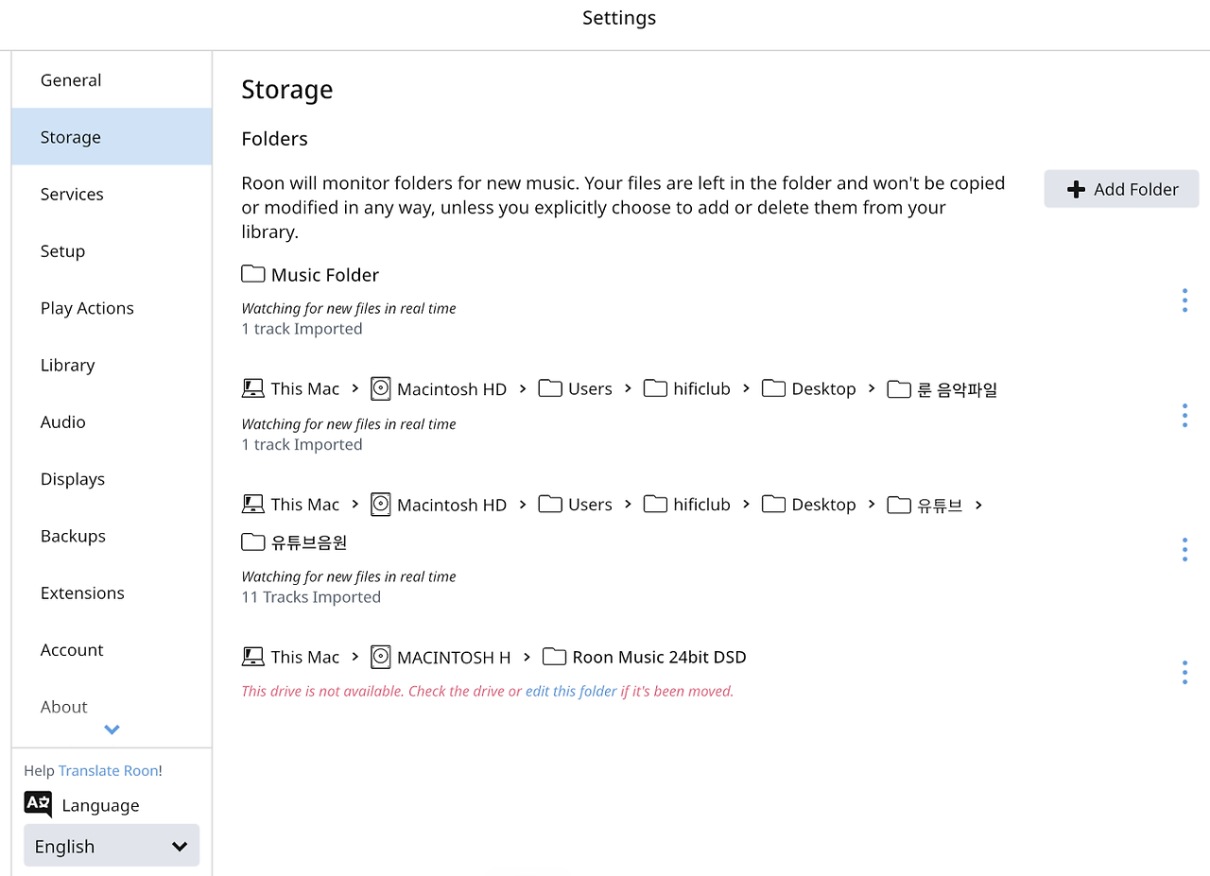
Task: Click Macintosh HD disk icon in 유튜브 path
Action: point(380,505)
